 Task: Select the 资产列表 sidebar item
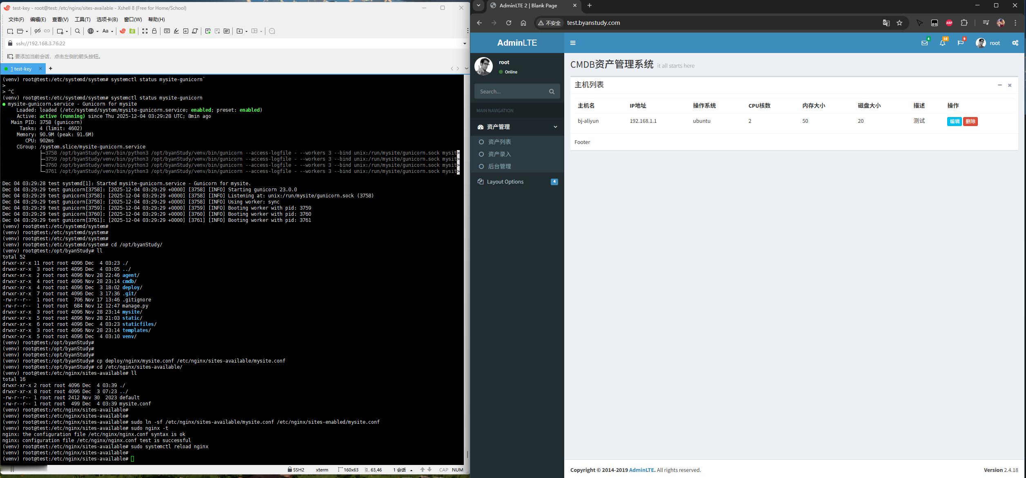pos(499,142)
